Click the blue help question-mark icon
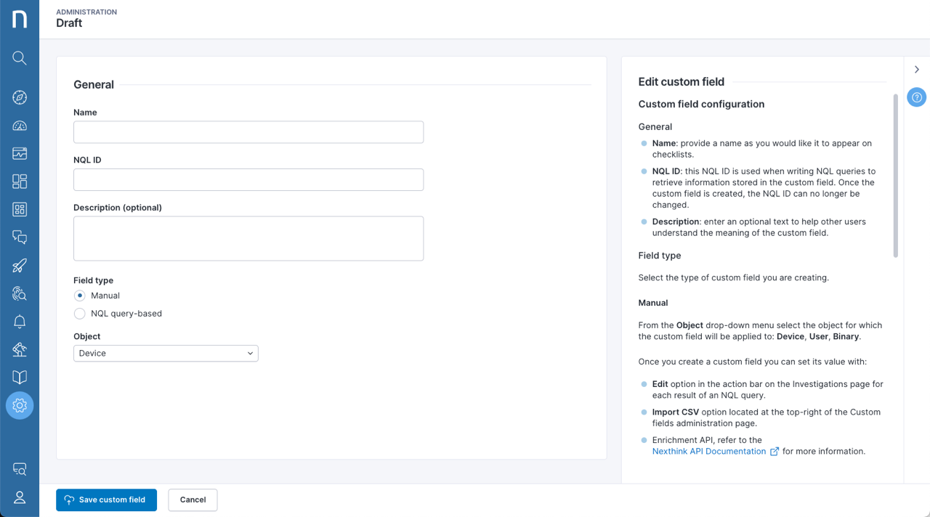 [916, 97]
